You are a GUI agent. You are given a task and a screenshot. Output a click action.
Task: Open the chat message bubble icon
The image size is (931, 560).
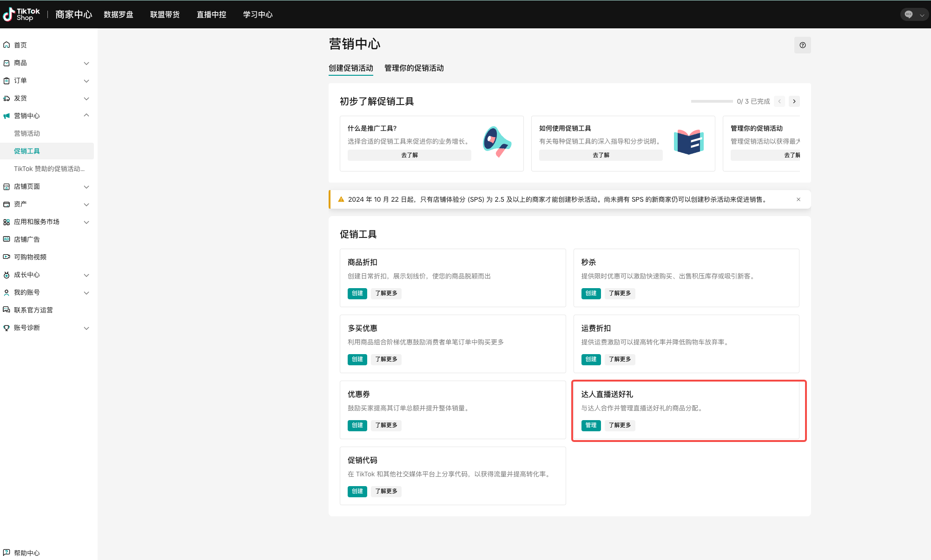(x=909, y=14)
